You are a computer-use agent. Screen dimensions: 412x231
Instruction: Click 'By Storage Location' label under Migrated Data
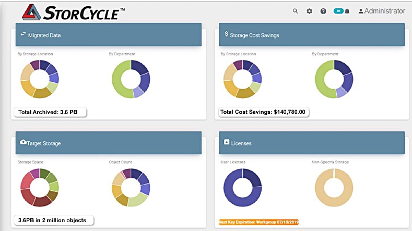(x=35, y=54)
